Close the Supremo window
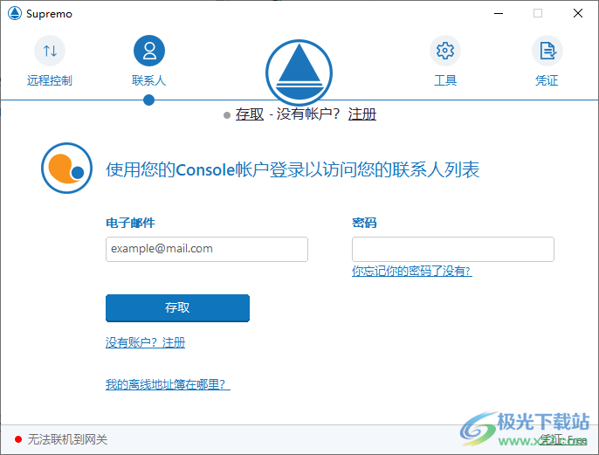Screen dimensions: 599x455 tap(578, 13)
